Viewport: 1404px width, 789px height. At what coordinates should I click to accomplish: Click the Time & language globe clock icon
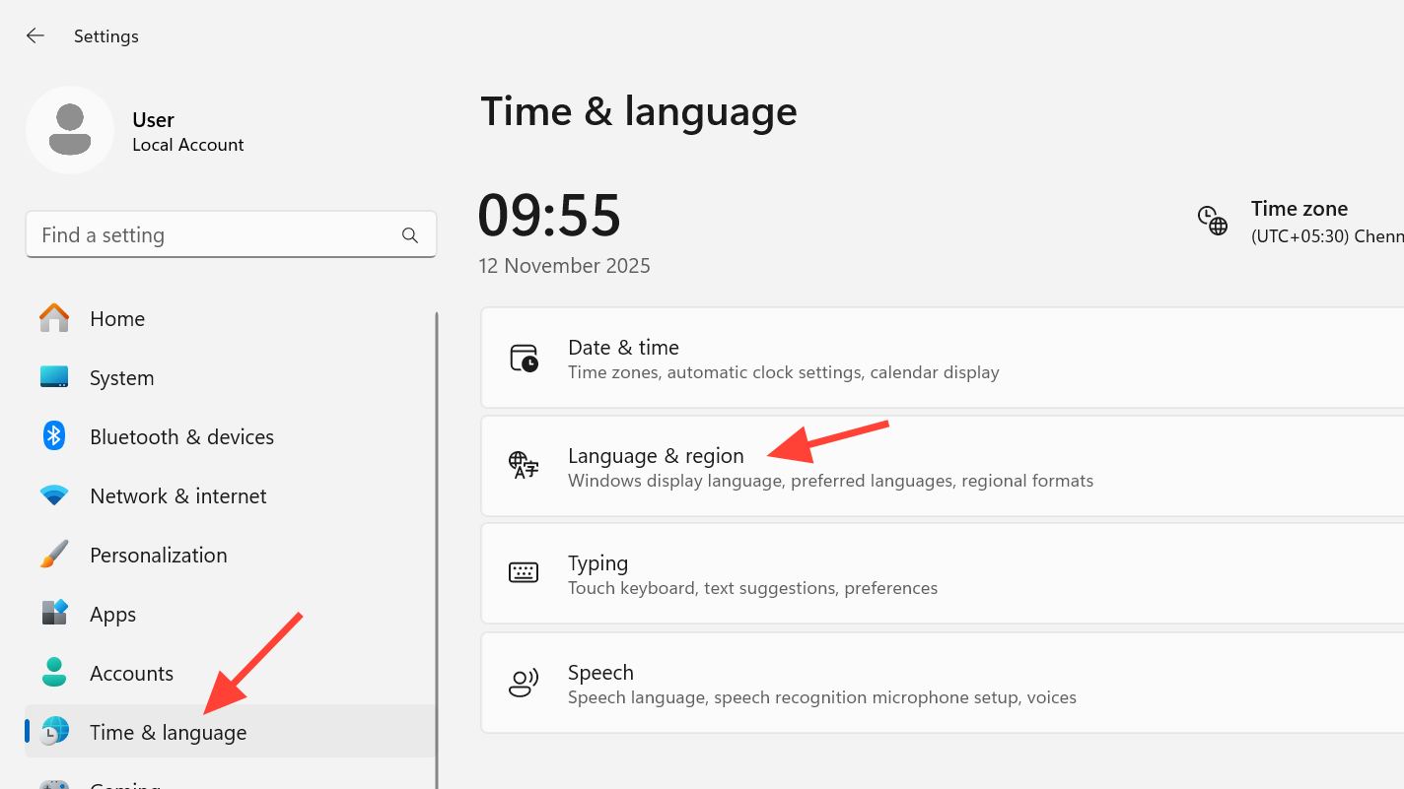click(x=54, y=731)
